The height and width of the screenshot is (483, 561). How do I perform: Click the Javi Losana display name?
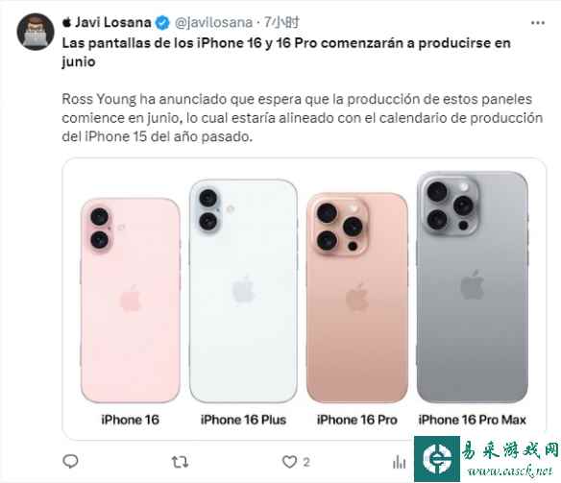click(x=112, y=22)
